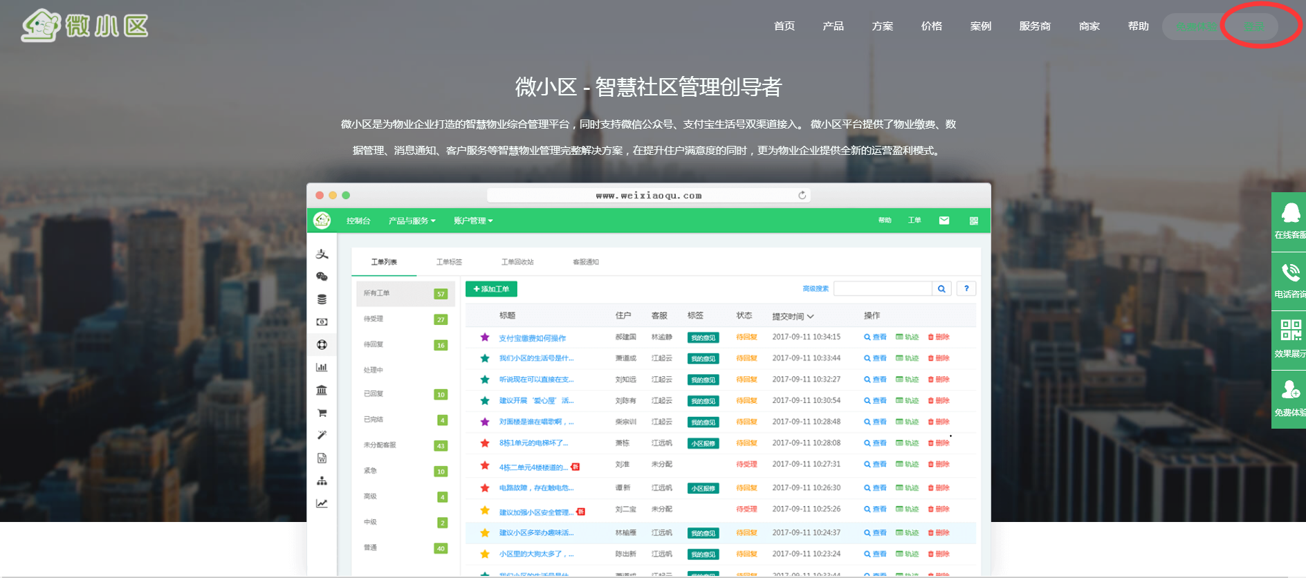Open the 服务商 menu item
Viewport: 1306px width, 578px height.
(x=1034, y=26)
